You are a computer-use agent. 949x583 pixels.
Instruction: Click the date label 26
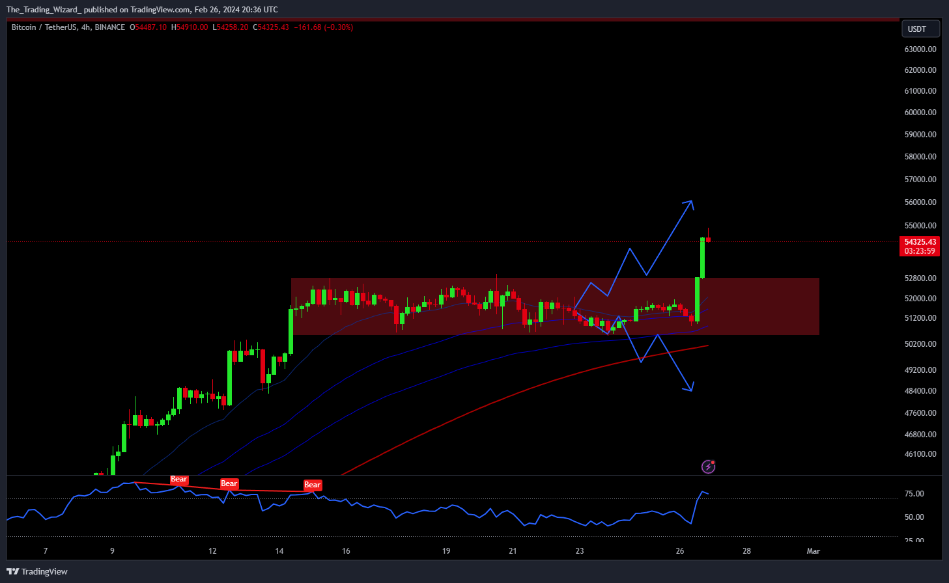coord(680,551)
